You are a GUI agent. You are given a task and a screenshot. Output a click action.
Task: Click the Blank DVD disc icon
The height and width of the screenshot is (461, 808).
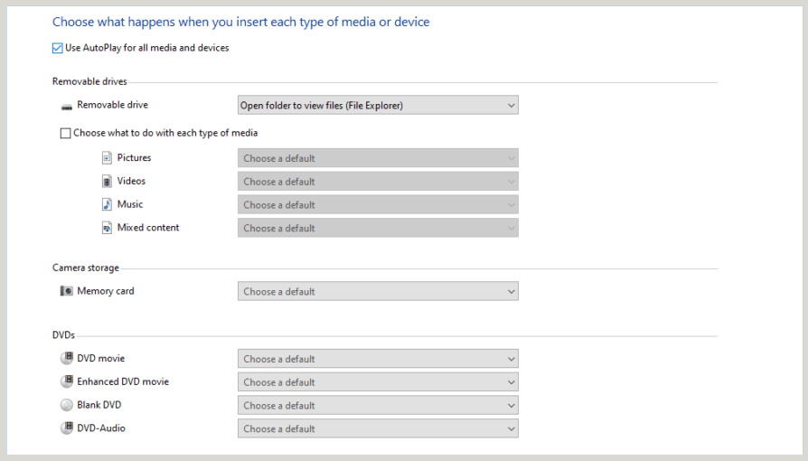pyautogui.click(x=66, y=406)
